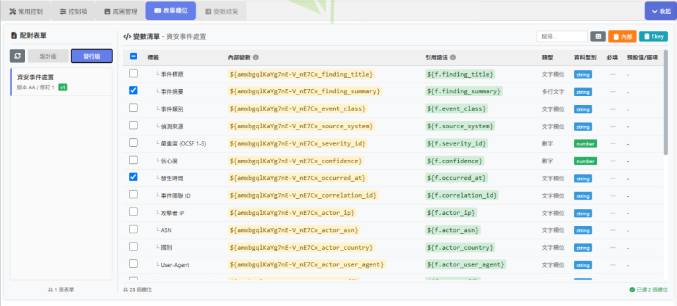
Task: Click the ${f.actor_ip} reference code
Action: pos(451,213)
